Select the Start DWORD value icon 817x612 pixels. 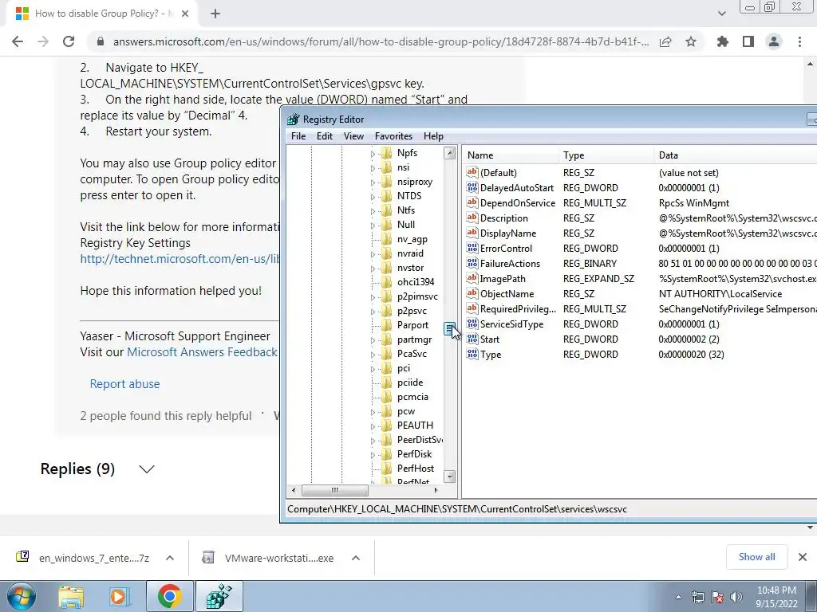click(472, 339)
